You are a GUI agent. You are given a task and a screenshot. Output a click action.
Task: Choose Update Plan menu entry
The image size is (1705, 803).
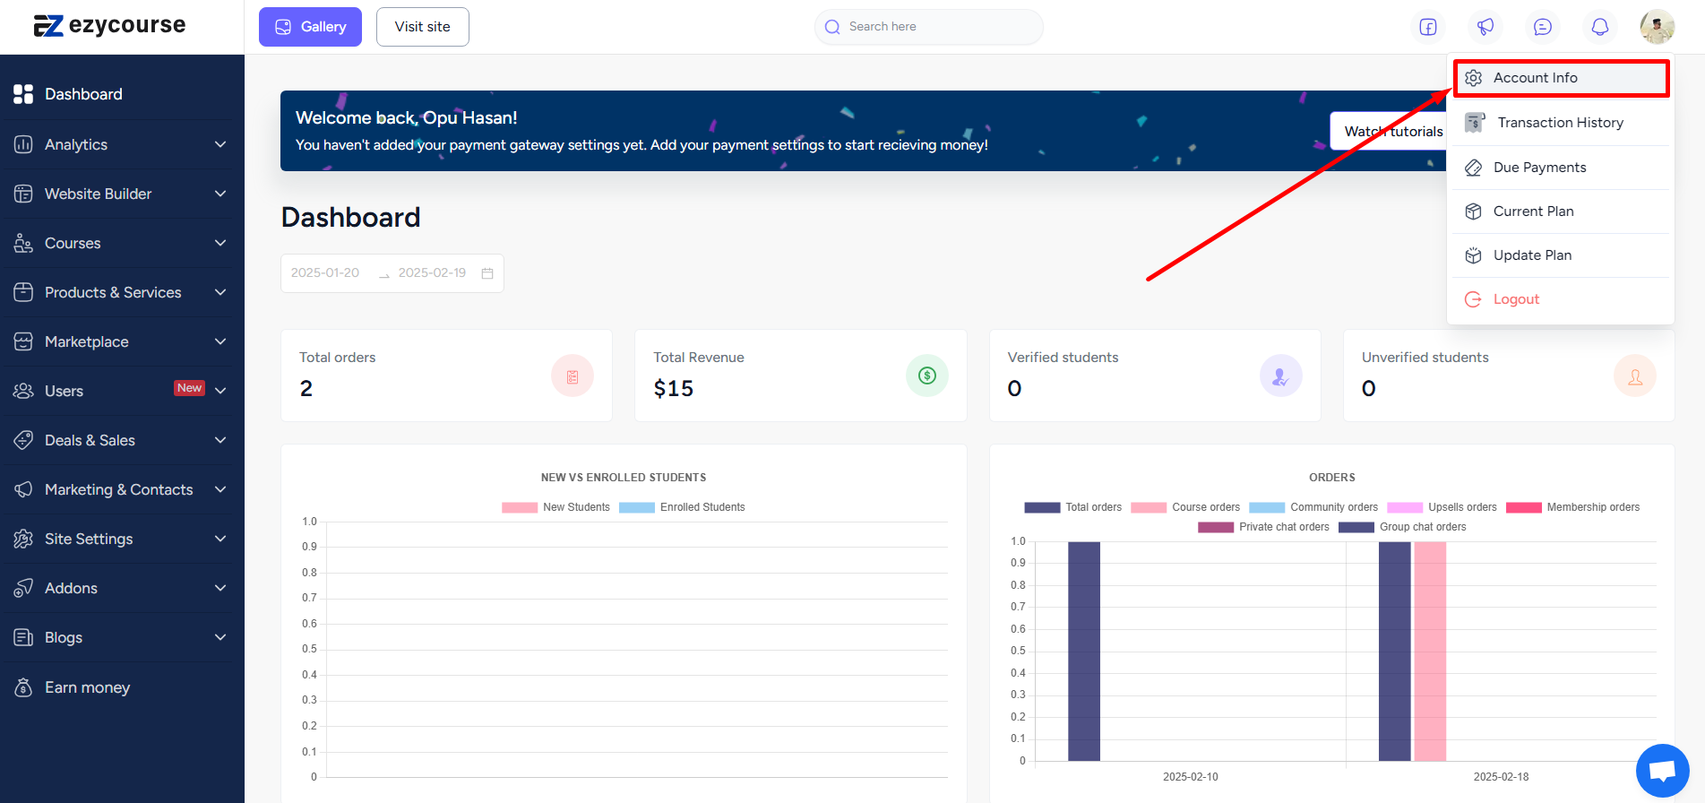(x=1561, y=255)
